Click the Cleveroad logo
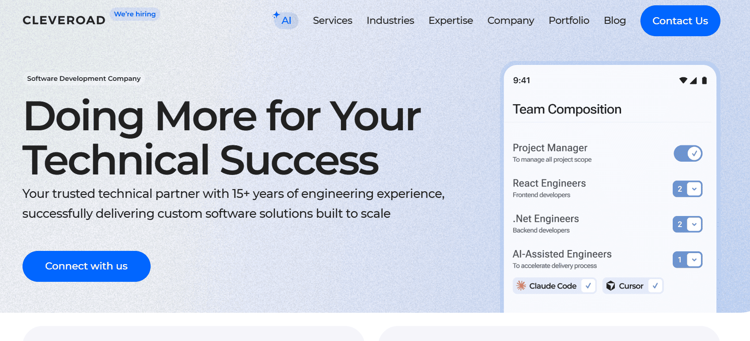Screen dimensions: 750x341 [x=64, y=20]
